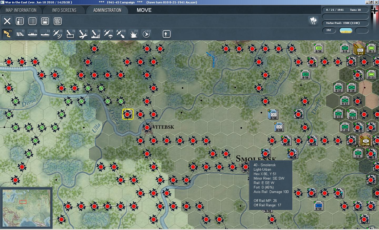Screen dimensions: 379x230
Task: Click the Smolensk city hex
Action: 246,167
